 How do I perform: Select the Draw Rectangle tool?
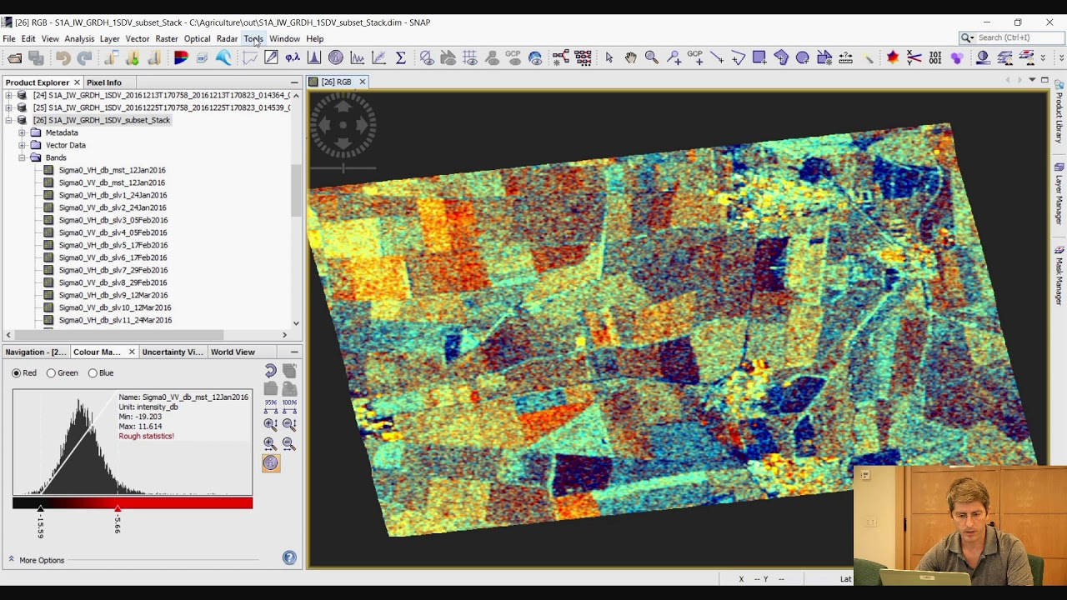[759, 57]
